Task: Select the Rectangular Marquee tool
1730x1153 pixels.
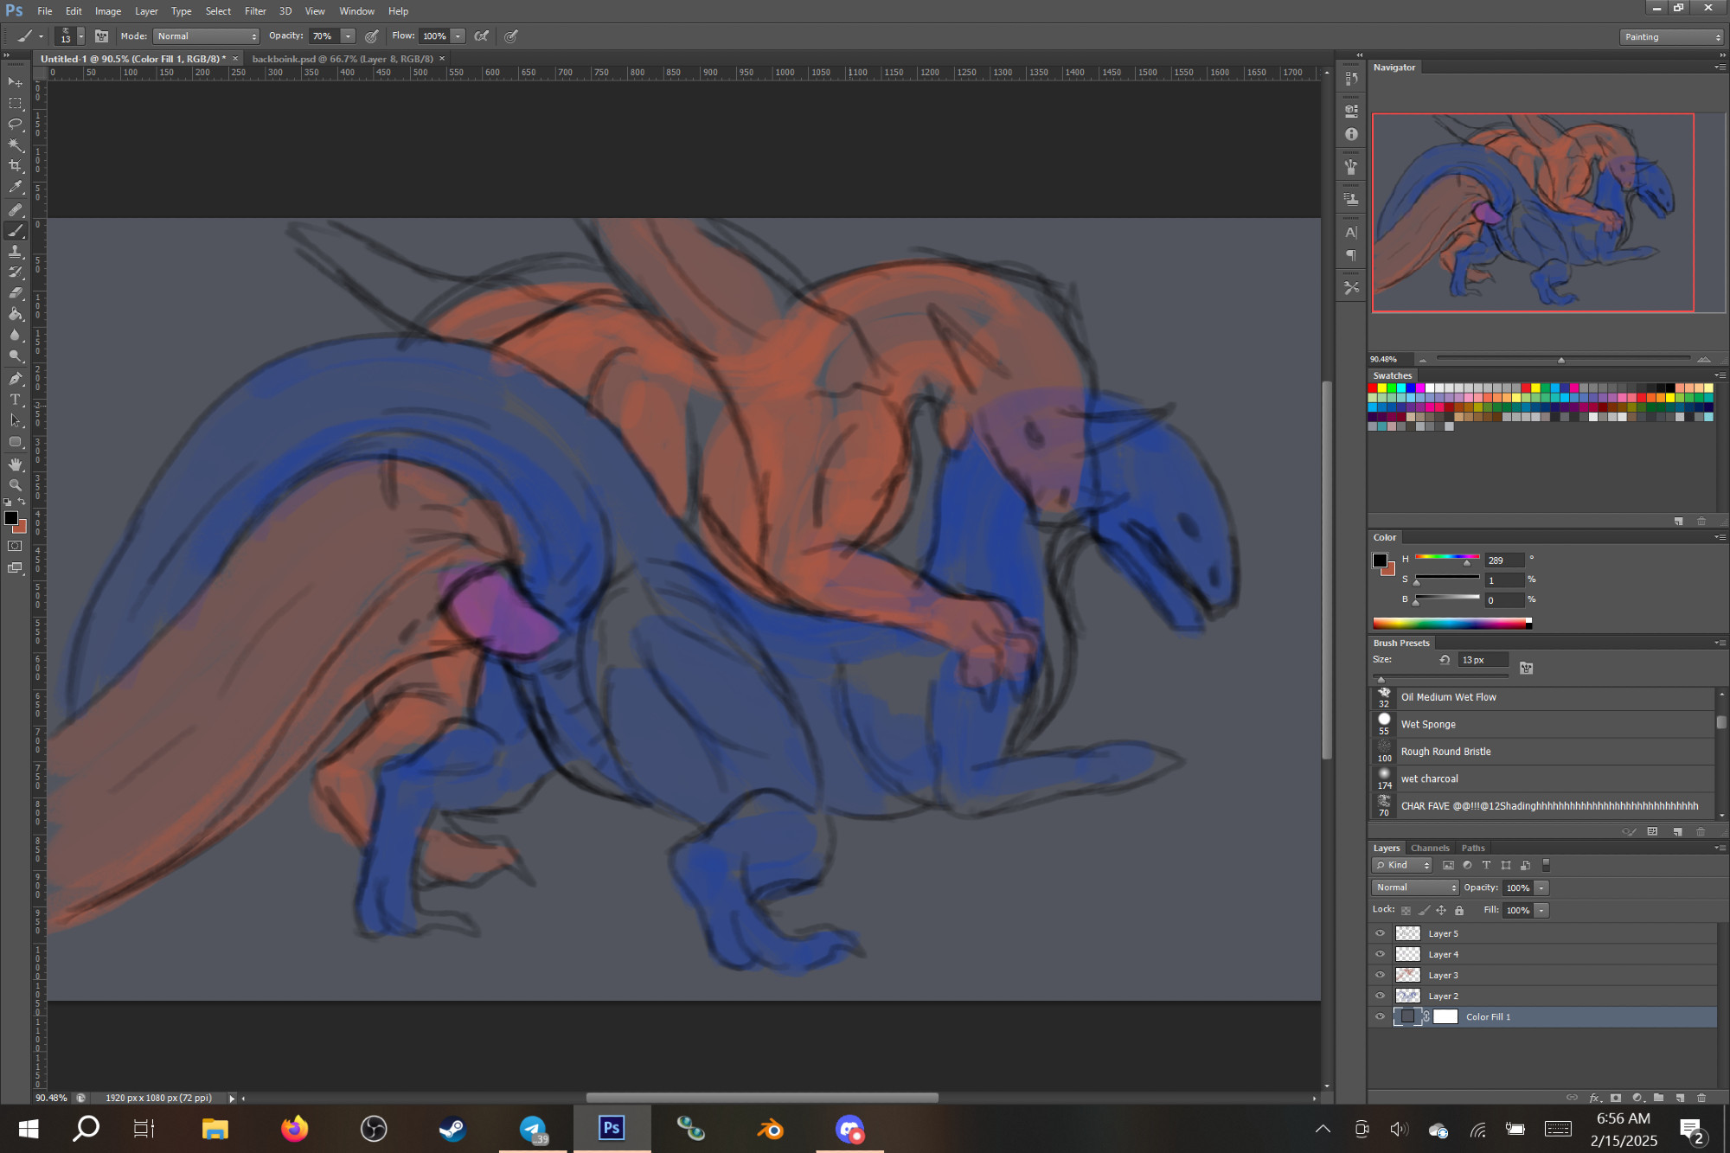Action: (x=16, y=103)
